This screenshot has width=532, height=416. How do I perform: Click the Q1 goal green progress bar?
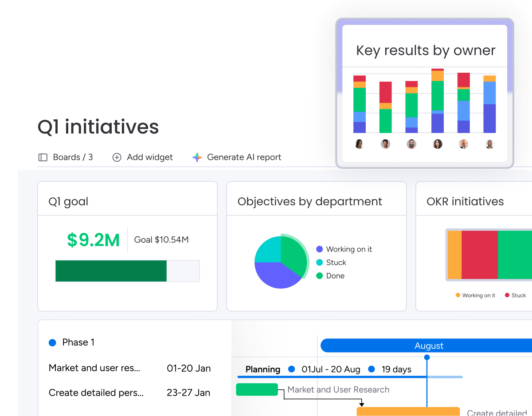pos(111,271)
